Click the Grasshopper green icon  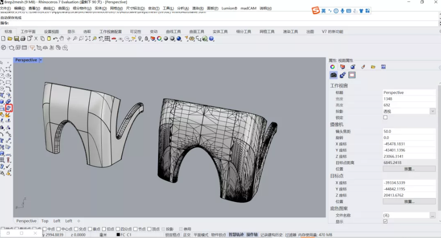point(204,38)
